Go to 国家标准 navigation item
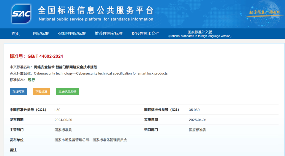 coord(41,34)
